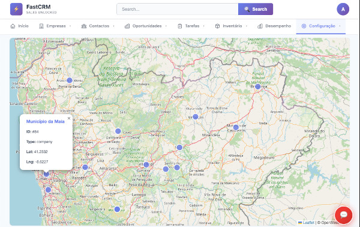Select the map marker at Arcos de Valdevez
The height and width of the screenshot is (227, 360).
point(70,80)
